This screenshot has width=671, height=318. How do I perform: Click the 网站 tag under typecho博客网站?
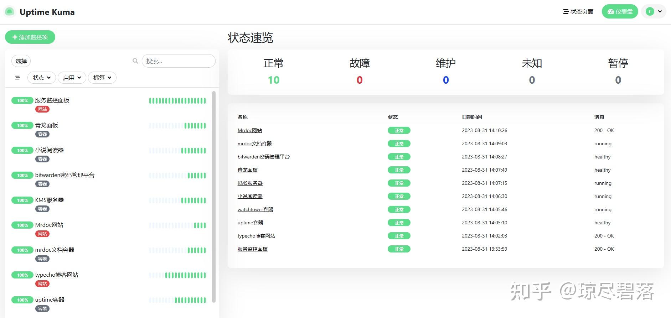[x=42, y=284]
